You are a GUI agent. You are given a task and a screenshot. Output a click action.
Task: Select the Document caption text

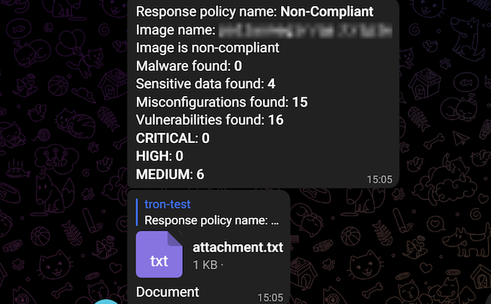167,291
